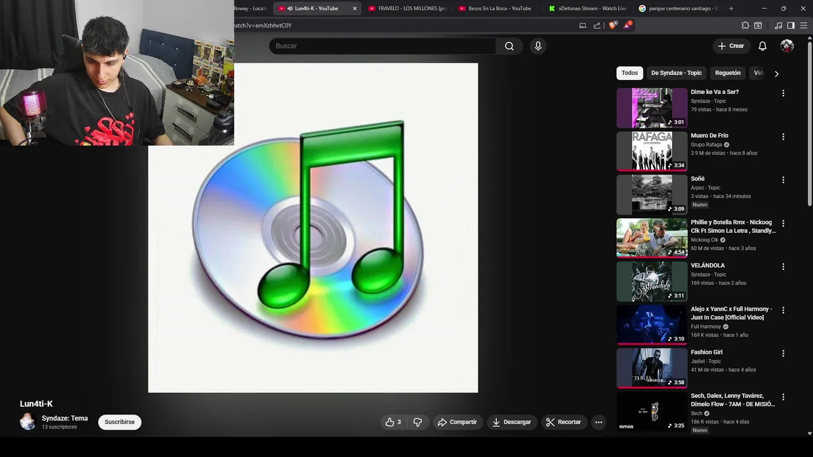The height and width of the screenshot is (457, 813).
Task: Open the browser hamburger menu
Action: (x=803, y=25)
